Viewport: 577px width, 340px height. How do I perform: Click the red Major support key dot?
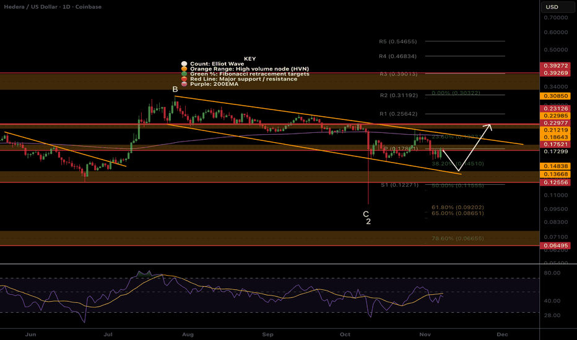(183, 79)
